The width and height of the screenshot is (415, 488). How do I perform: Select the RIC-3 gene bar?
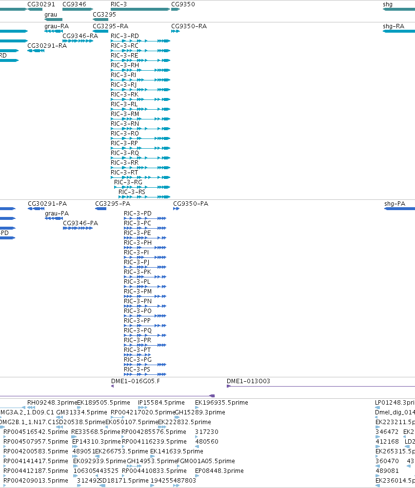pos(140,9)
